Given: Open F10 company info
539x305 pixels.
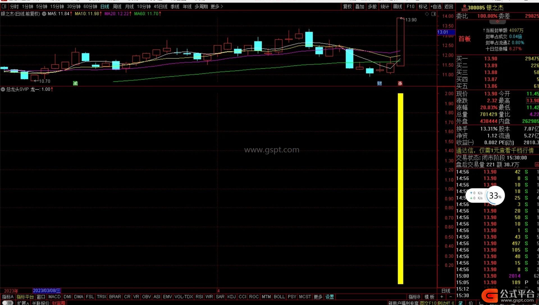Looking at the screenshot, I should tap(410, 6).
